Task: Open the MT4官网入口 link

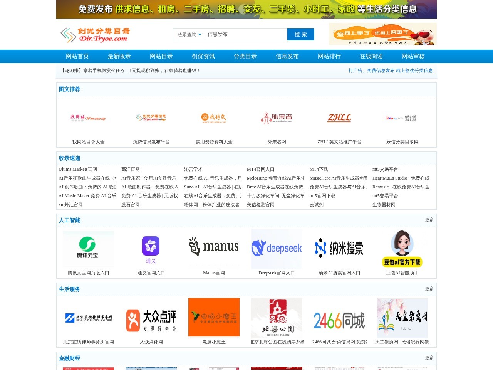Action: point(261,169)
